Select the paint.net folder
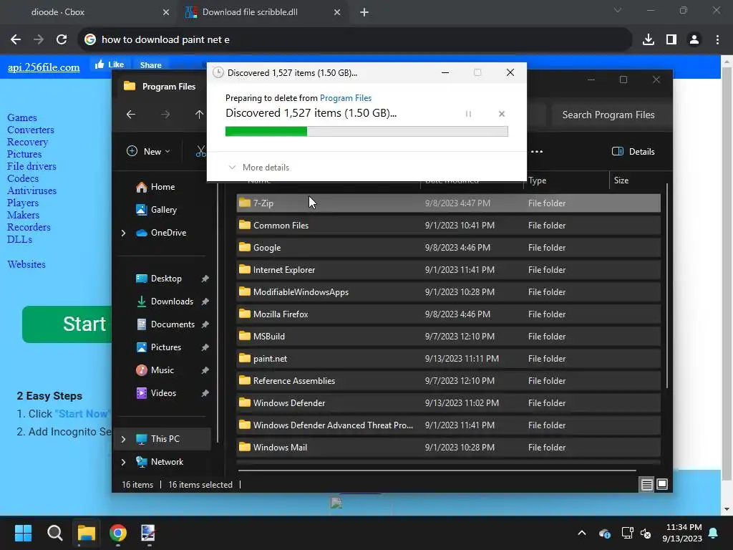733x550 pixels. coord(448,358)
